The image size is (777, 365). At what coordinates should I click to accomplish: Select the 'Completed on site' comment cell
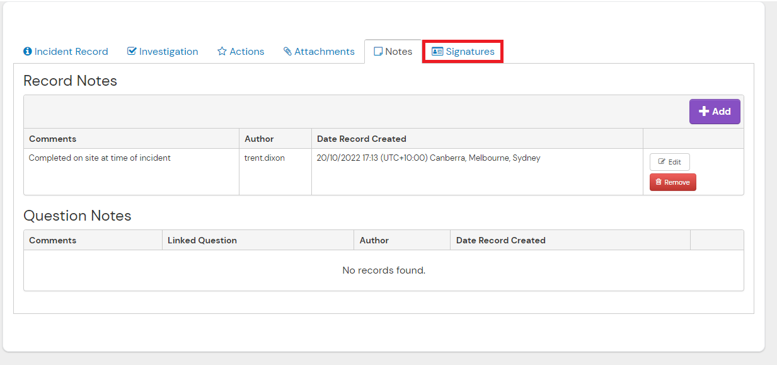[x=100, y=158]
